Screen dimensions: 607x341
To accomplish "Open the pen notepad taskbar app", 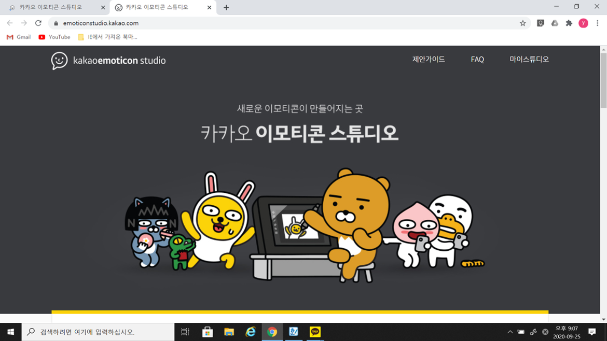I will pos(294,332).
